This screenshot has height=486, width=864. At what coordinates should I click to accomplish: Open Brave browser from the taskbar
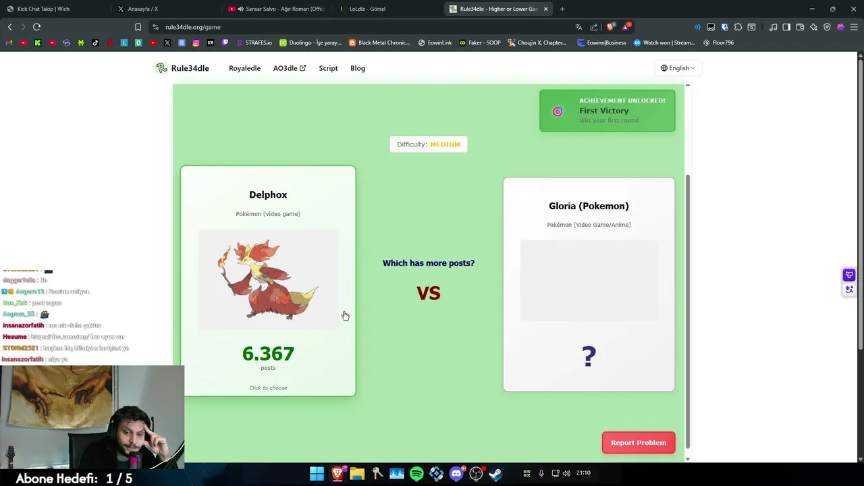click(337, 473)
